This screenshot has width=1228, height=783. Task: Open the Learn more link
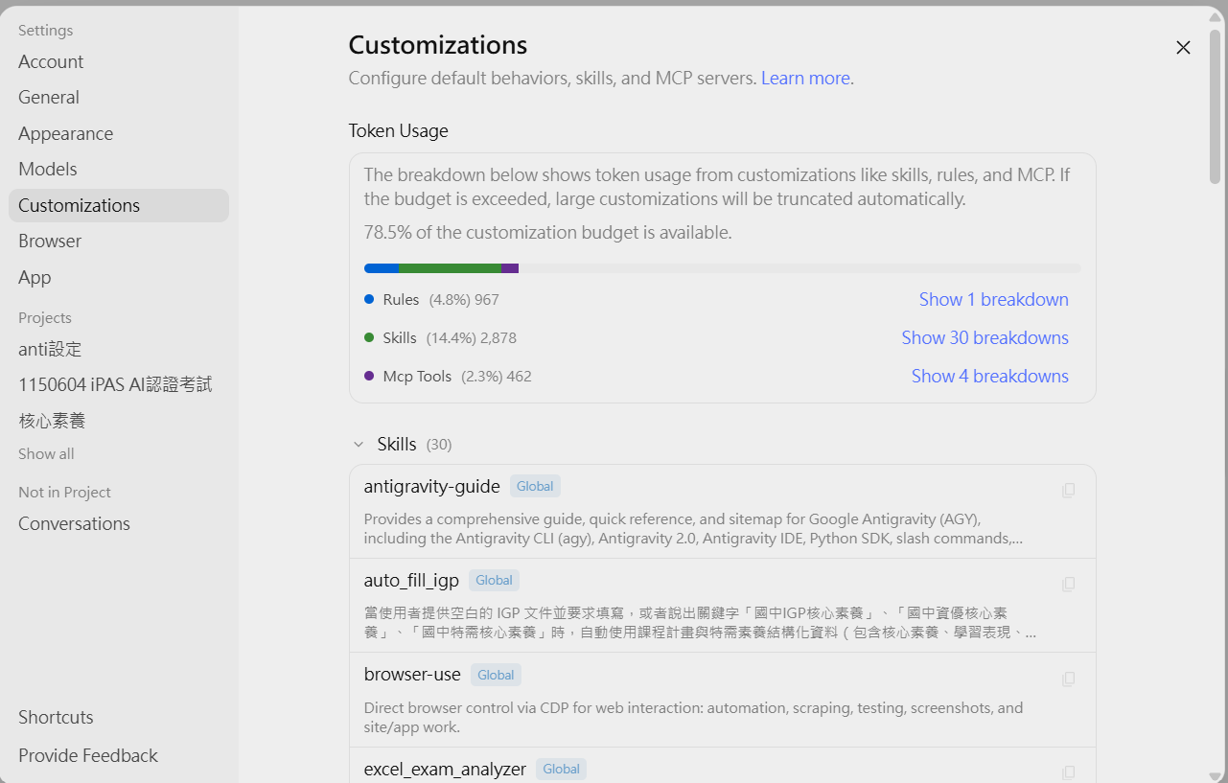tap(805, 78)
